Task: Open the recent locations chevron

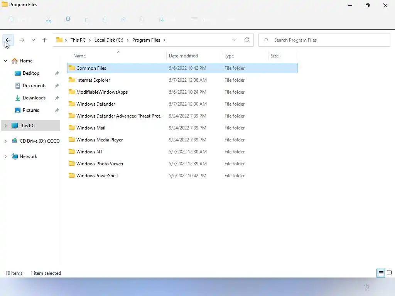Action: pos(33,40)
